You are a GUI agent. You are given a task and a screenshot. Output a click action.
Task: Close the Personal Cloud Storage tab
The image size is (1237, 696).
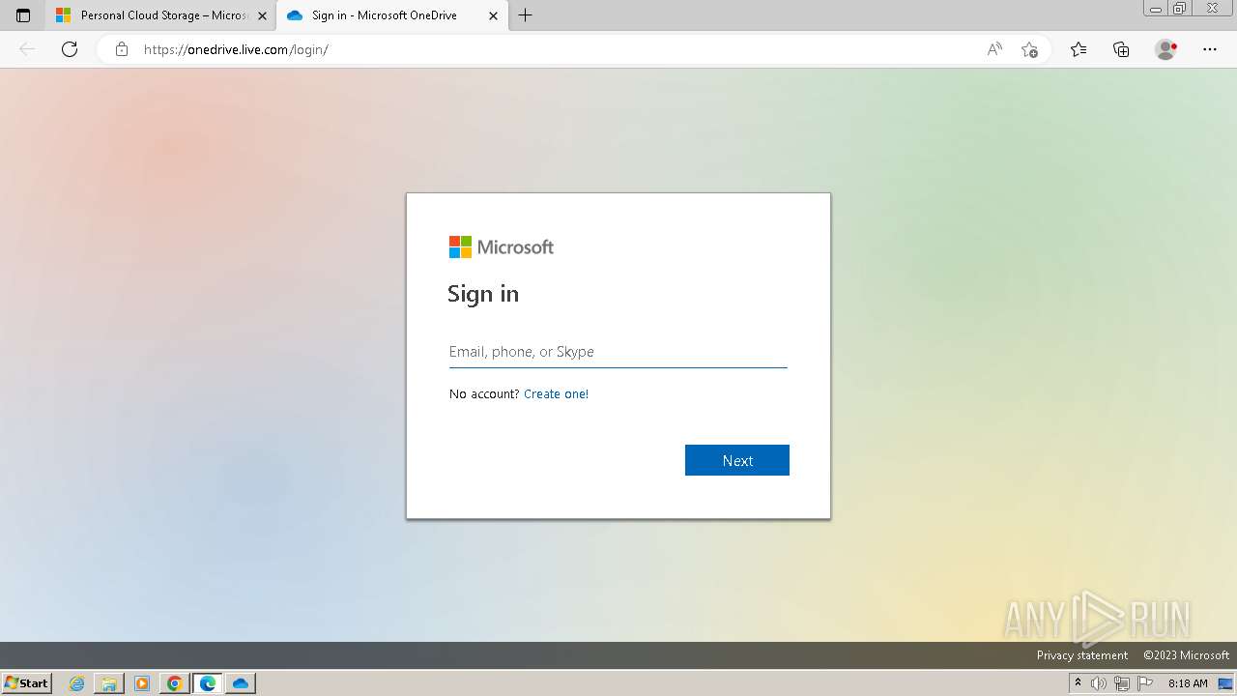click(x=262, y=15)
